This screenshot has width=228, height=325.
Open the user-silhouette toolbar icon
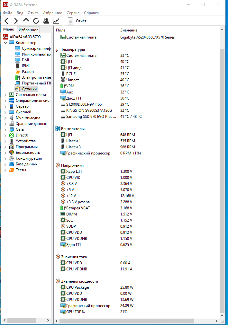[x=46, y=21]
